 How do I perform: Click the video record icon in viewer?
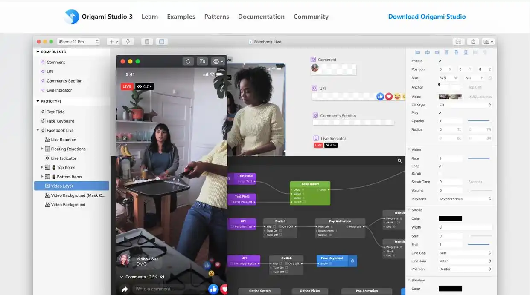coord(202,61)
